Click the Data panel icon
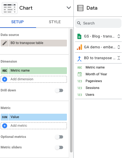Viewport: 122px width, 158px height. 80,8
